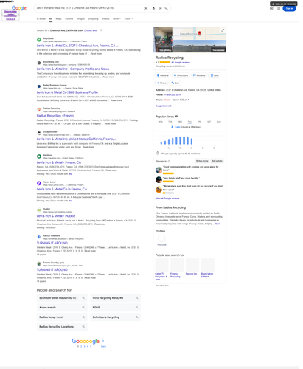Click the Reviews info icon
Viewport: 303px width, 369px height.
169,162
